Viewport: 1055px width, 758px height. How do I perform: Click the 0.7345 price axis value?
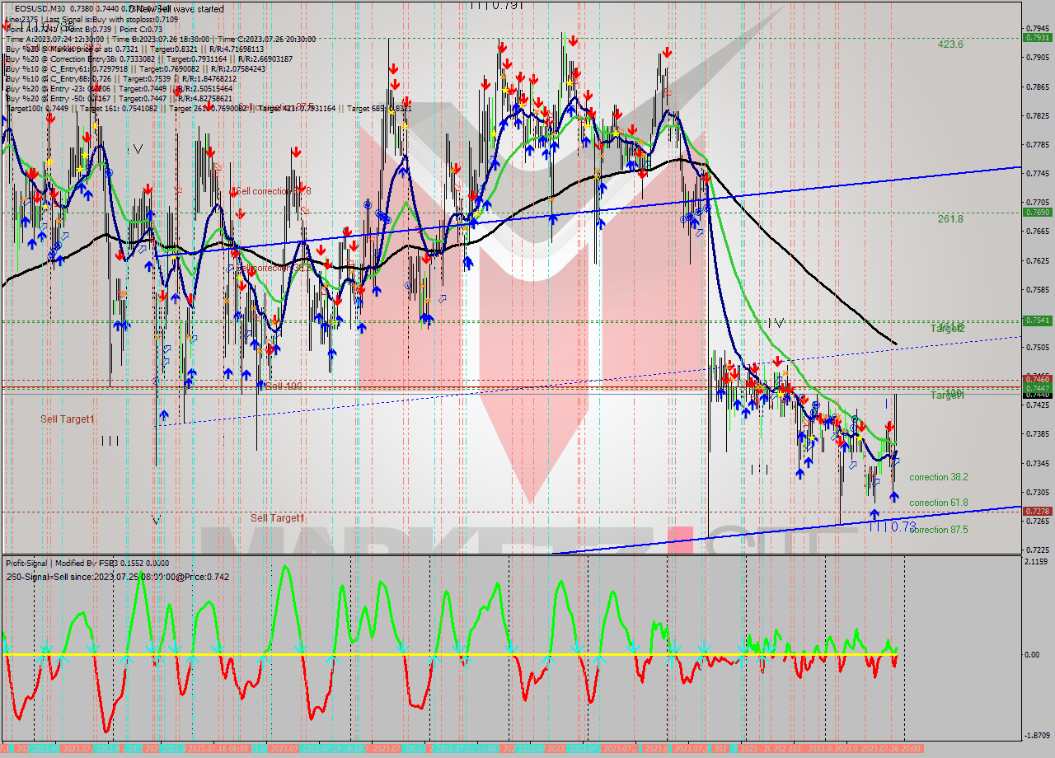(1037, 463)
